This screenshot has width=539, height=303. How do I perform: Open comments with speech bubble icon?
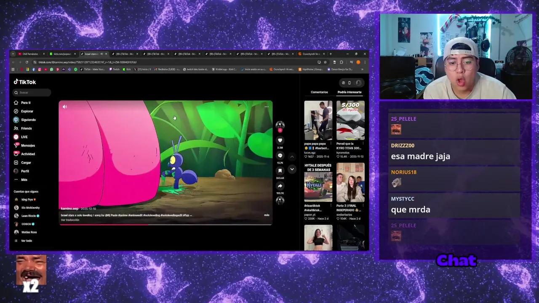(x=280, y=156)
